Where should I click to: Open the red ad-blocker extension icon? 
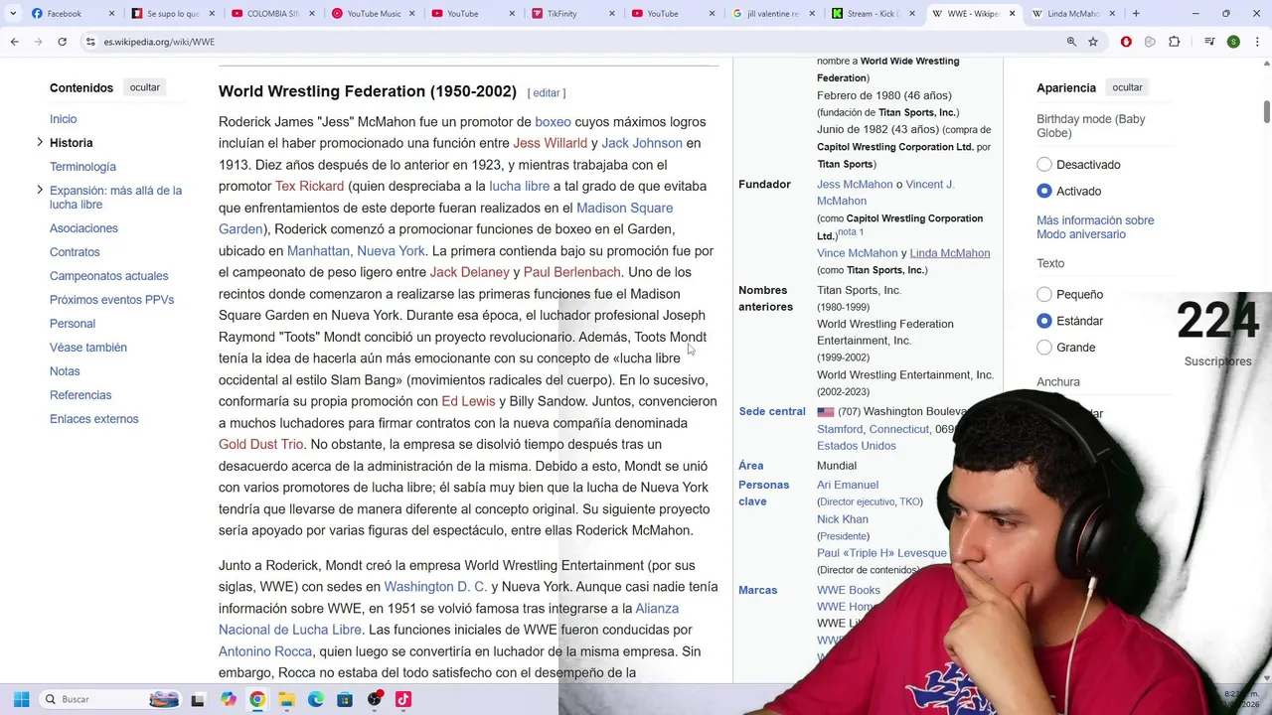point(1126,42)
